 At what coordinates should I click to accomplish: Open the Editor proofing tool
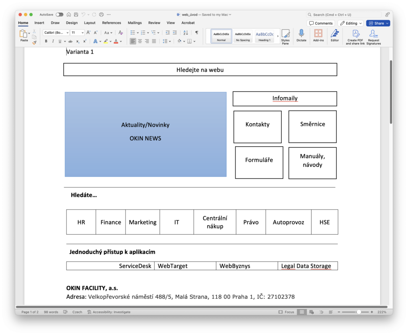(x=335, y=35)
